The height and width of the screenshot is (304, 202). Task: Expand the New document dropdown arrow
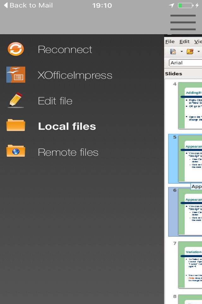(181, 51)
